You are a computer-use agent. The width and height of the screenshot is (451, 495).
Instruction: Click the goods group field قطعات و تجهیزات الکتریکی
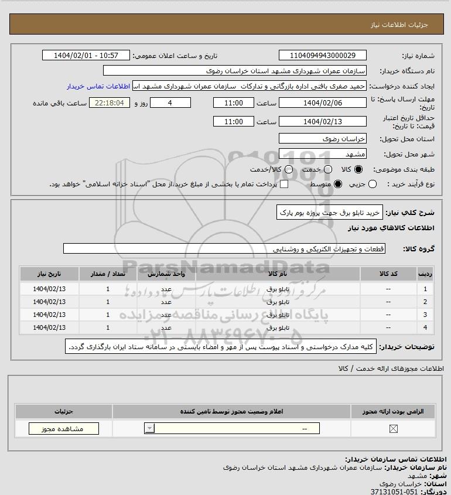(224, 249)
